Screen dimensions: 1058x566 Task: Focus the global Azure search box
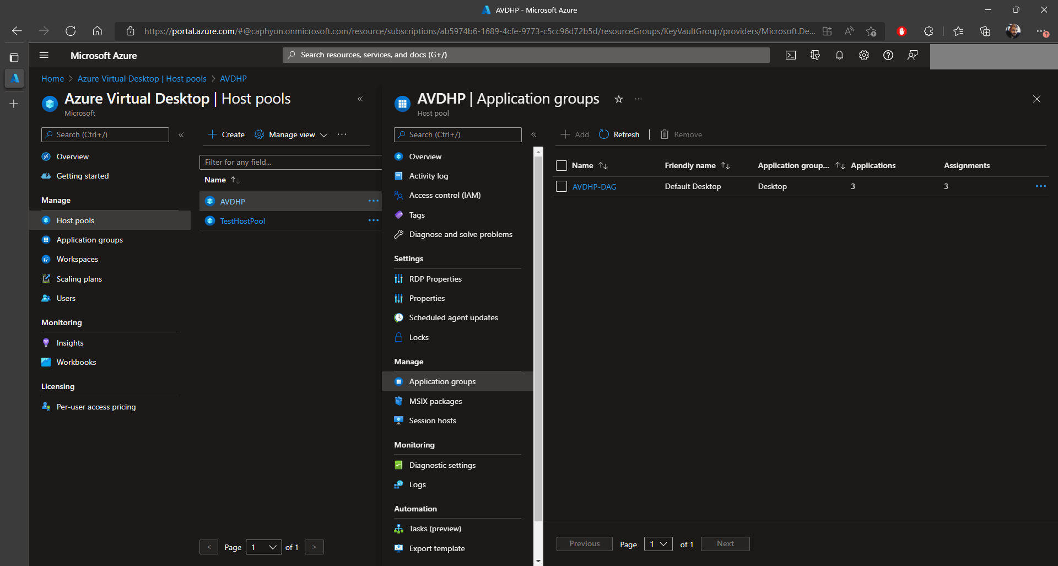[x=526, y=55]
